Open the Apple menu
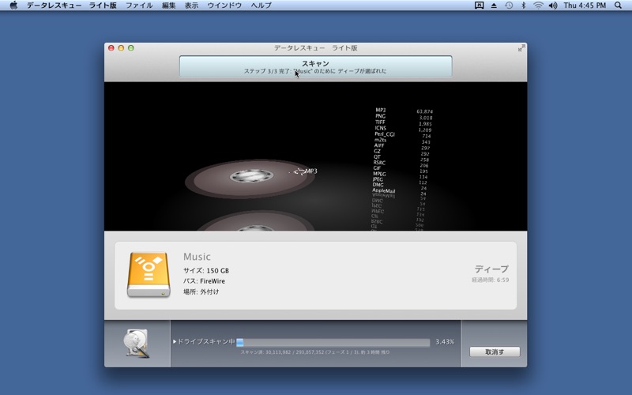The height and width of the screenshot is (395, 632). [13, 6]
